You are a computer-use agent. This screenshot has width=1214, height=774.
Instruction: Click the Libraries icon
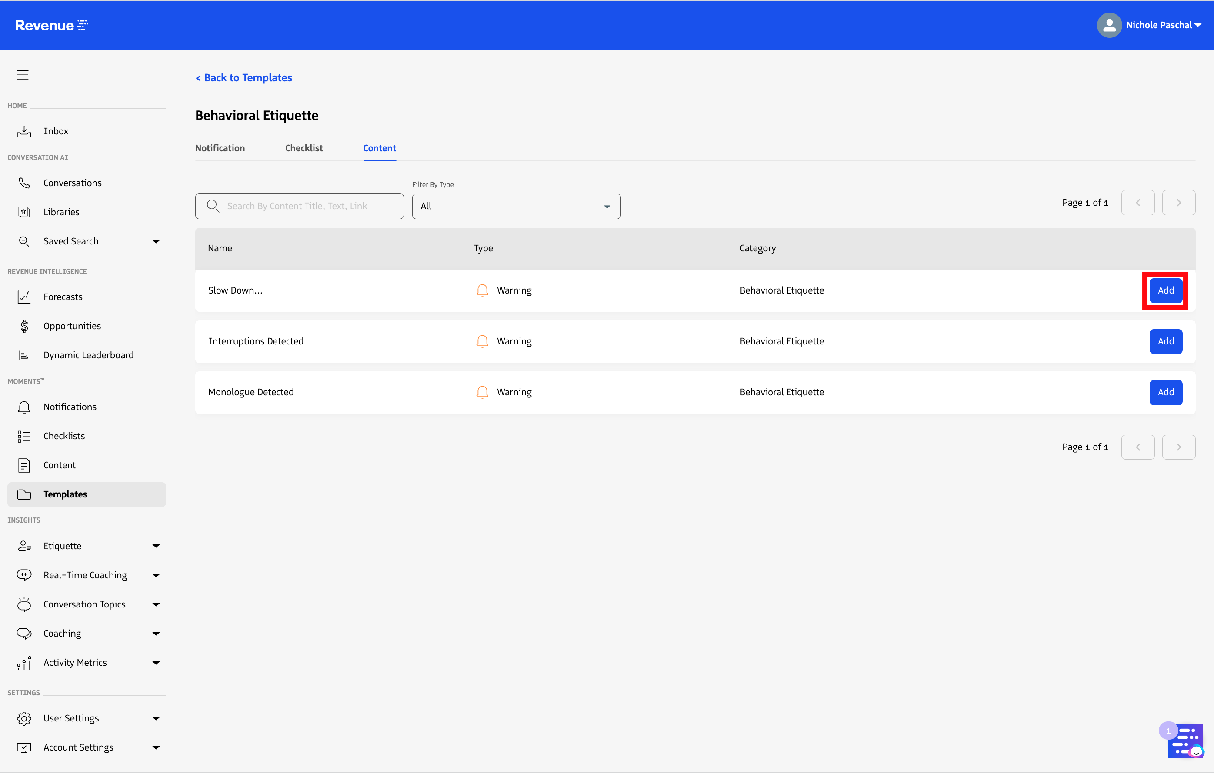point(24,212)
